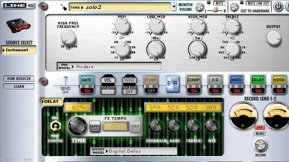Select the Comp effect block
Viewport: 289px width, 162px height.
click(193, 80)
